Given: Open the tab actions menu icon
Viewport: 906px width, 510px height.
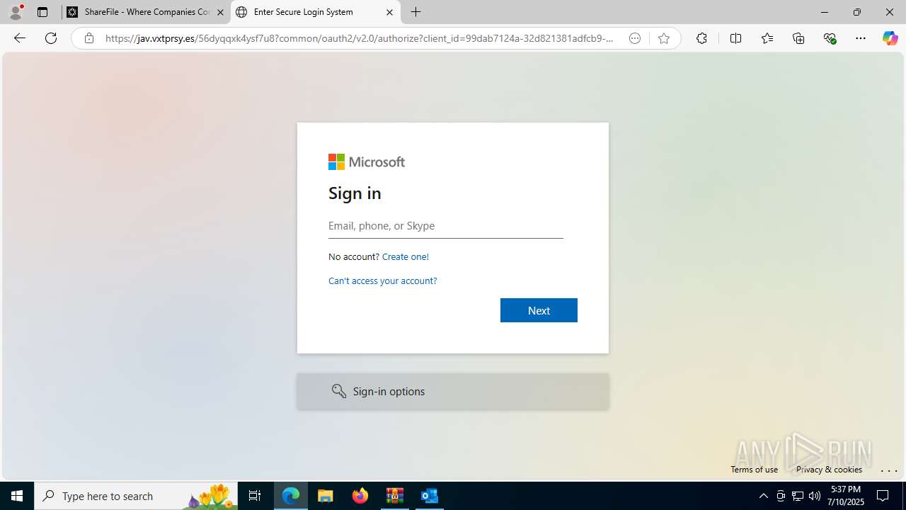Looking at the screenshot, I should pyautogui.click(x=42, y=12).
